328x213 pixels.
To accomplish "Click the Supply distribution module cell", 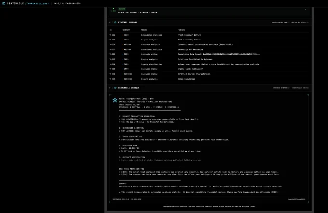I will (x=151, y=64).
